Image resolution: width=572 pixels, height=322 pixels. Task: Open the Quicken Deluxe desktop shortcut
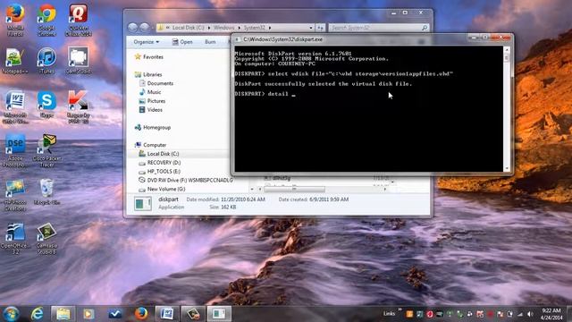coord(78,20)
